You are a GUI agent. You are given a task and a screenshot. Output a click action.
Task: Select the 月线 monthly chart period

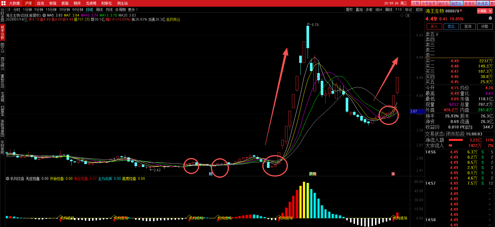[109, 10]
